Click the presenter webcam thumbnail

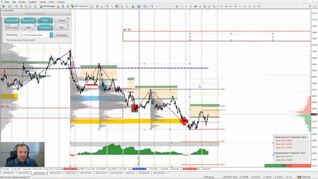point(22,154)
